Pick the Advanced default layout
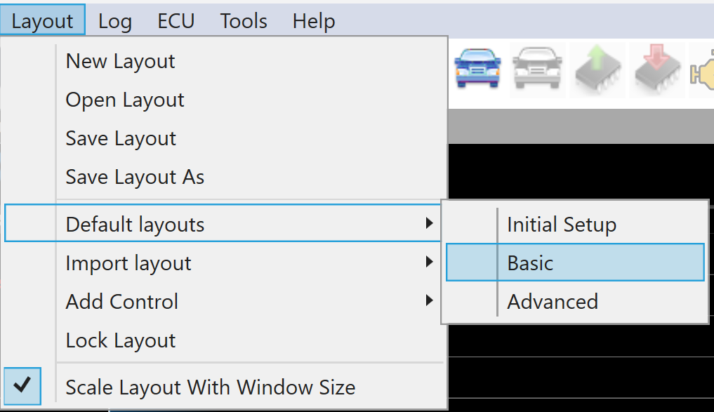Screen dimensions: 714x412 click(x=553, y=301)
